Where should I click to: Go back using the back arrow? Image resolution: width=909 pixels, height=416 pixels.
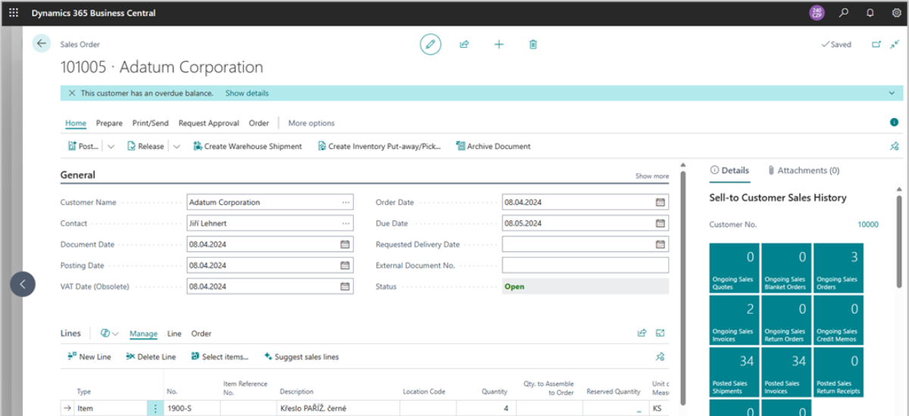tap(42, 44)
